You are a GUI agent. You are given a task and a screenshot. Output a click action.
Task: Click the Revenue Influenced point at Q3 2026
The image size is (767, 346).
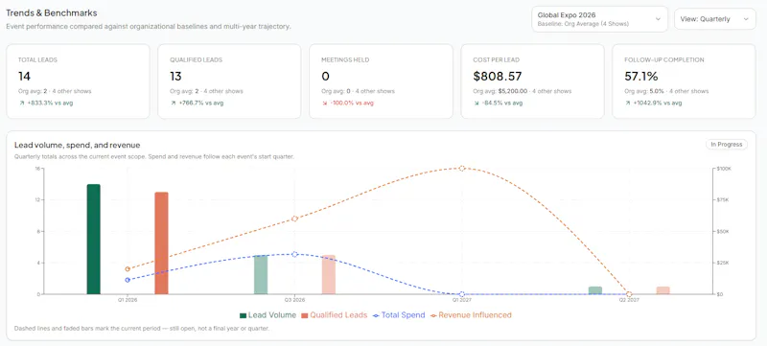294,219
